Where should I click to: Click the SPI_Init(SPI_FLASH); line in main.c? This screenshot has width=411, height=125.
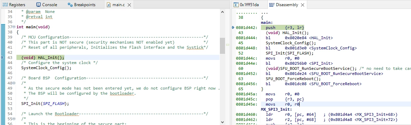click(x=45, y=104)
